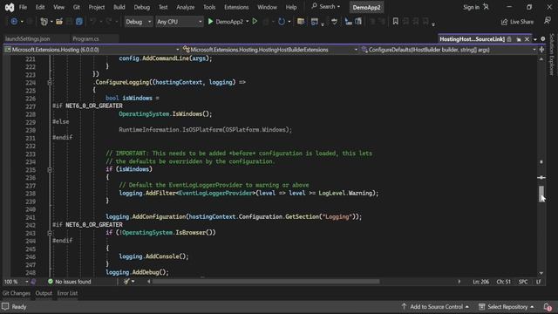Image resolution: width=558 pixels, height=314 pixels.
Task: Open the ConfigureDefaults member dropdown
Action: pyautogui.click(x=449, y=50)
